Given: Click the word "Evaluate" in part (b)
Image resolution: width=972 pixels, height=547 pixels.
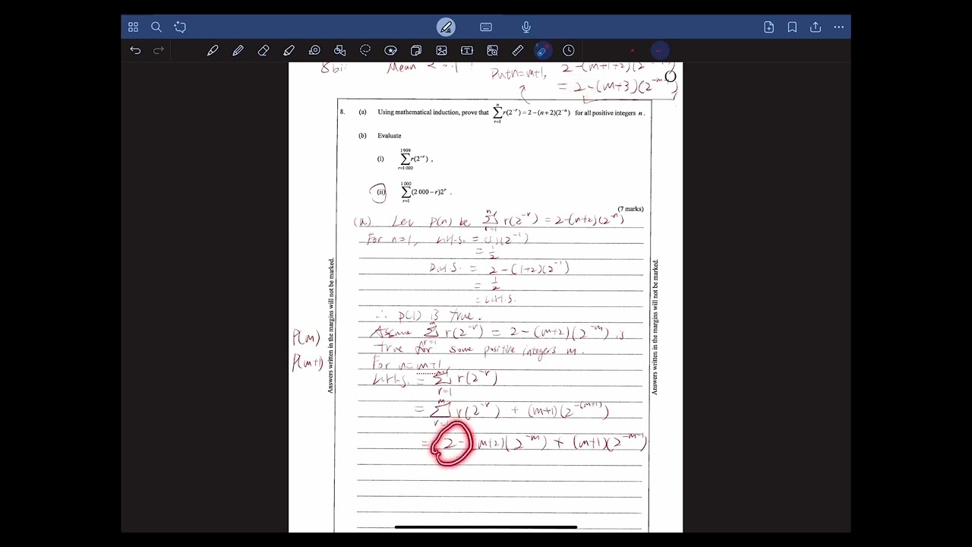Looking at the screenshot, I should pos(390,136).
